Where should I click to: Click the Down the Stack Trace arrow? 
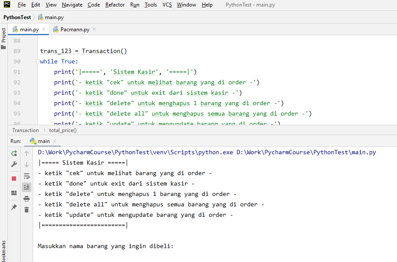pyautogui.click(x=27, y=165)
